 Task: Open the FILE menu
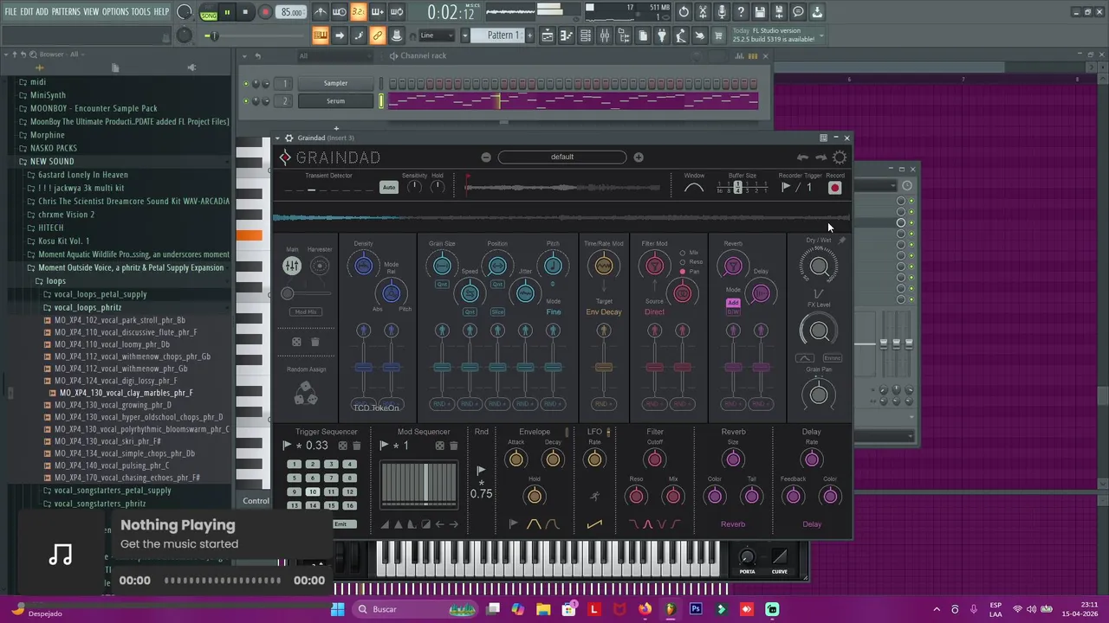[11, 11]
